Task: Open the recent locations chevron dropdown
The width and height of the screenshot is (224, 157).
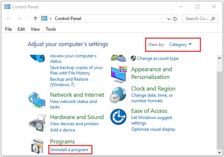Action: (27, 19)
